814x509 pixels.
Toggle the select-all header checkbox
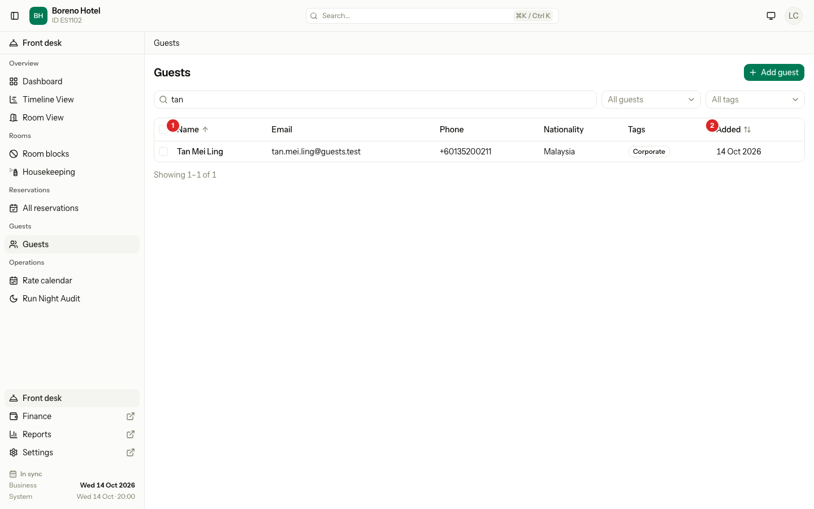click(163, 130)
